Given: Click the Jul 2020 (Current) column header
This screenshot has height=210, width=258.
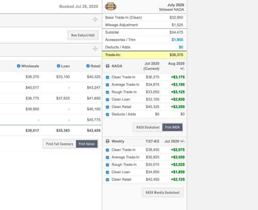Looking at the screenshot, I should point(152,66).
